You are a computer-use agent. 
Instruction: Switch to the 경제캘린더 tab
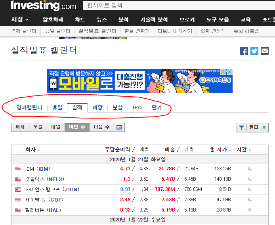tap(29, 107)
